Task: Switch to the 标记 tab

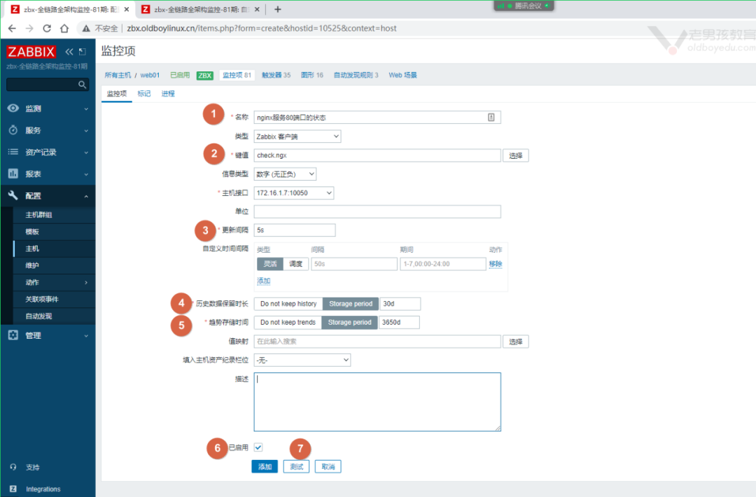Action: 144,94
